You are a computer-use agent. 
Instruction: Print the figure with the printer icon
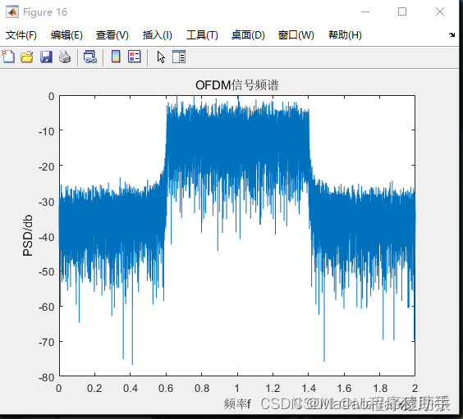(65, 57)
